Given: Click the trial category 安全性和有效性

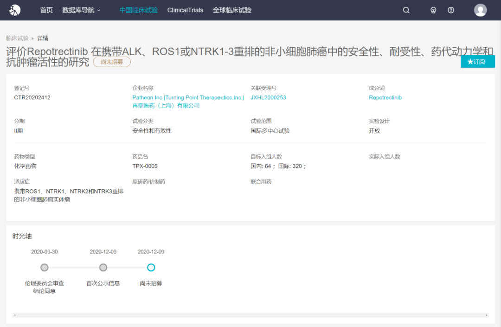Looking at the screenshot, I should 152,131.
